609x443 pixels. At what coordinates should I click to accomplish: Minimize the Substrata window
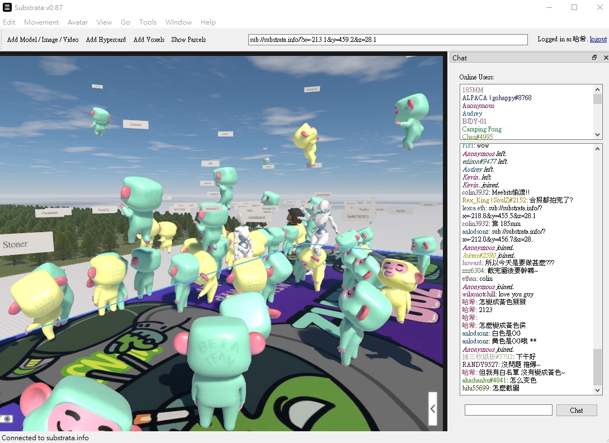[x=549, y=7]
